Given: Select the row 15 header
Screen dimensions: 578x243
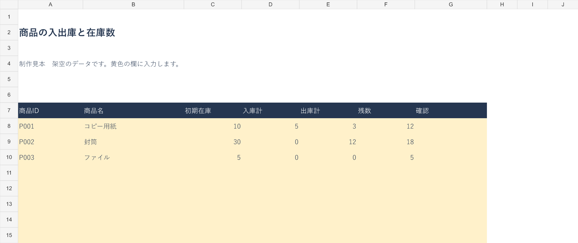Looking at the screenshot, I should coord(9,235).
